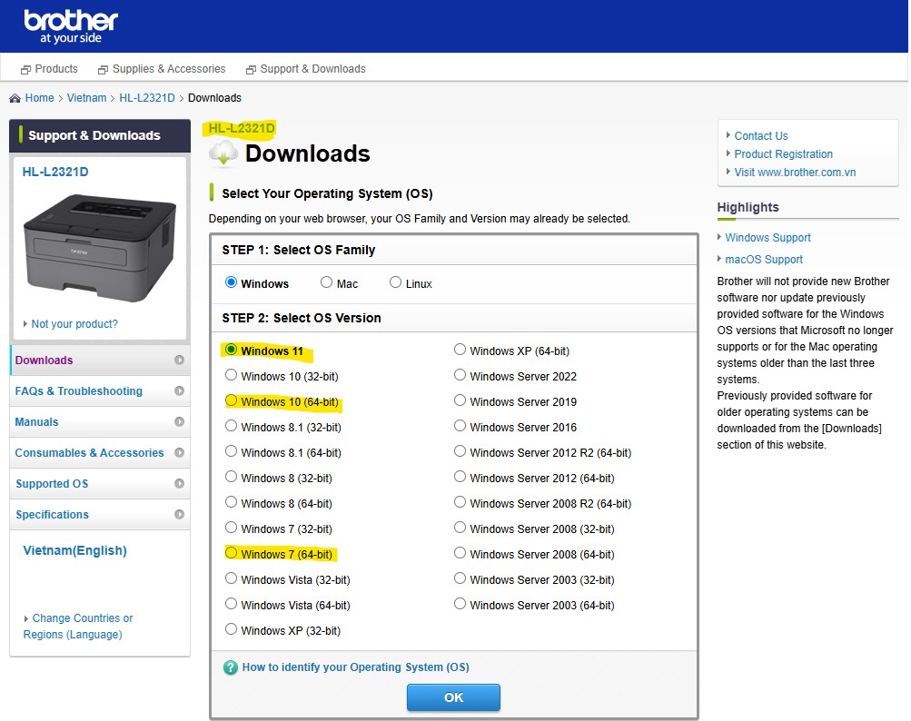
Task: Choose Windows 10 (64-bit) option
Action: pos(232,401)
